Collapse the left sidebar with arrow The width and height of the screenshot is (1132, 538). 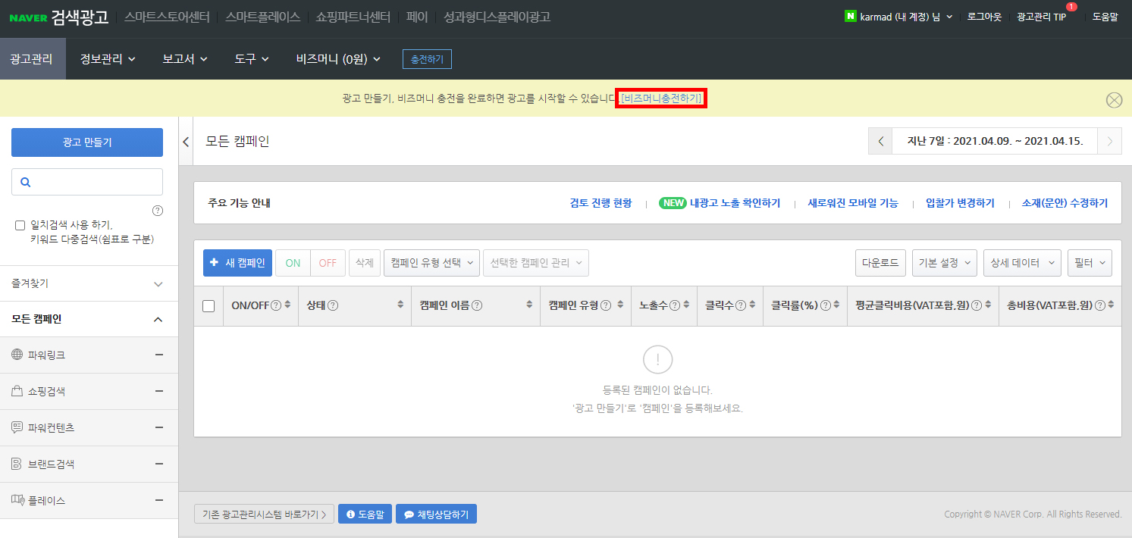click(186, 142)
